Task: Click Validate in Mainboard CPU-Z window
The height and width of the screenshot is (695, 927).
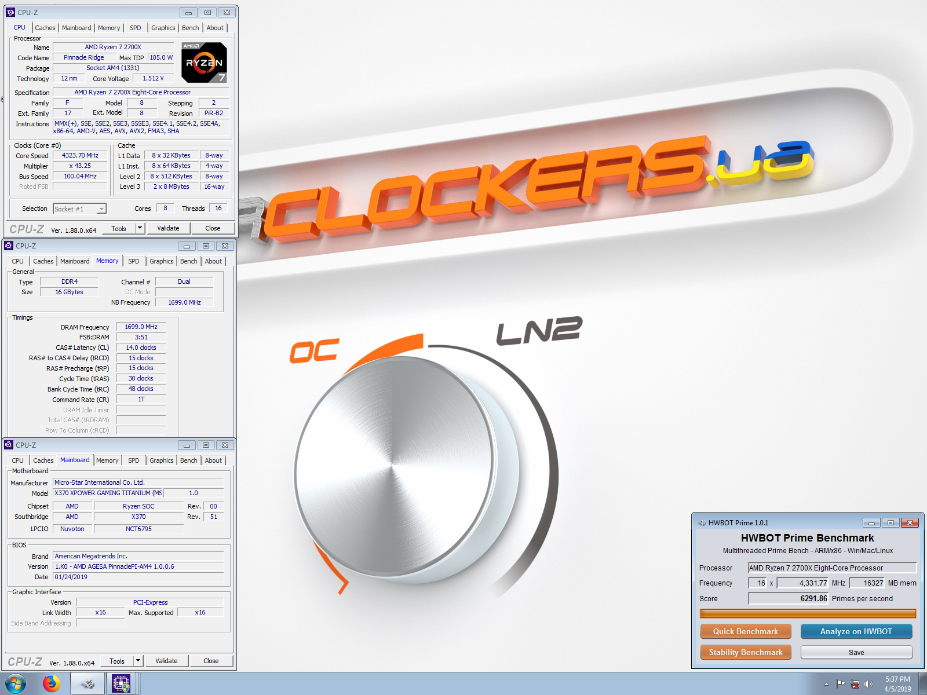Action: 166,661
